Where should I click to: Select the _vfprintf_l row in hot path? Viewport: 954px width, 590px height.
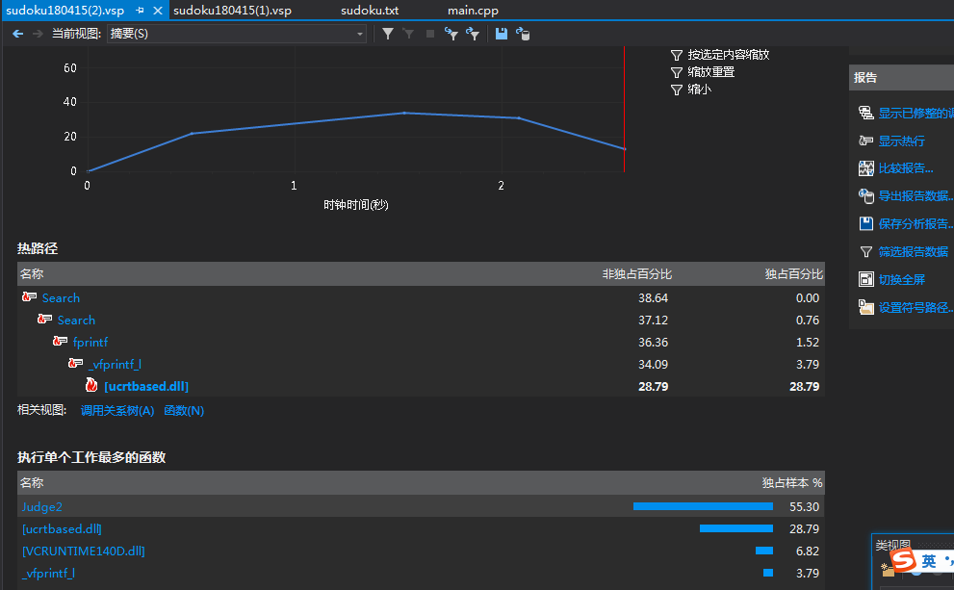(x=115, y=364)
